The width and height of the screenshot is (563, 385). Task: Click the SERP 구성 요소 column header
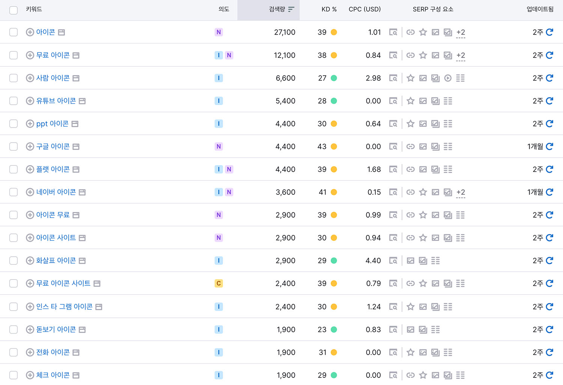(x=433, y=9)
